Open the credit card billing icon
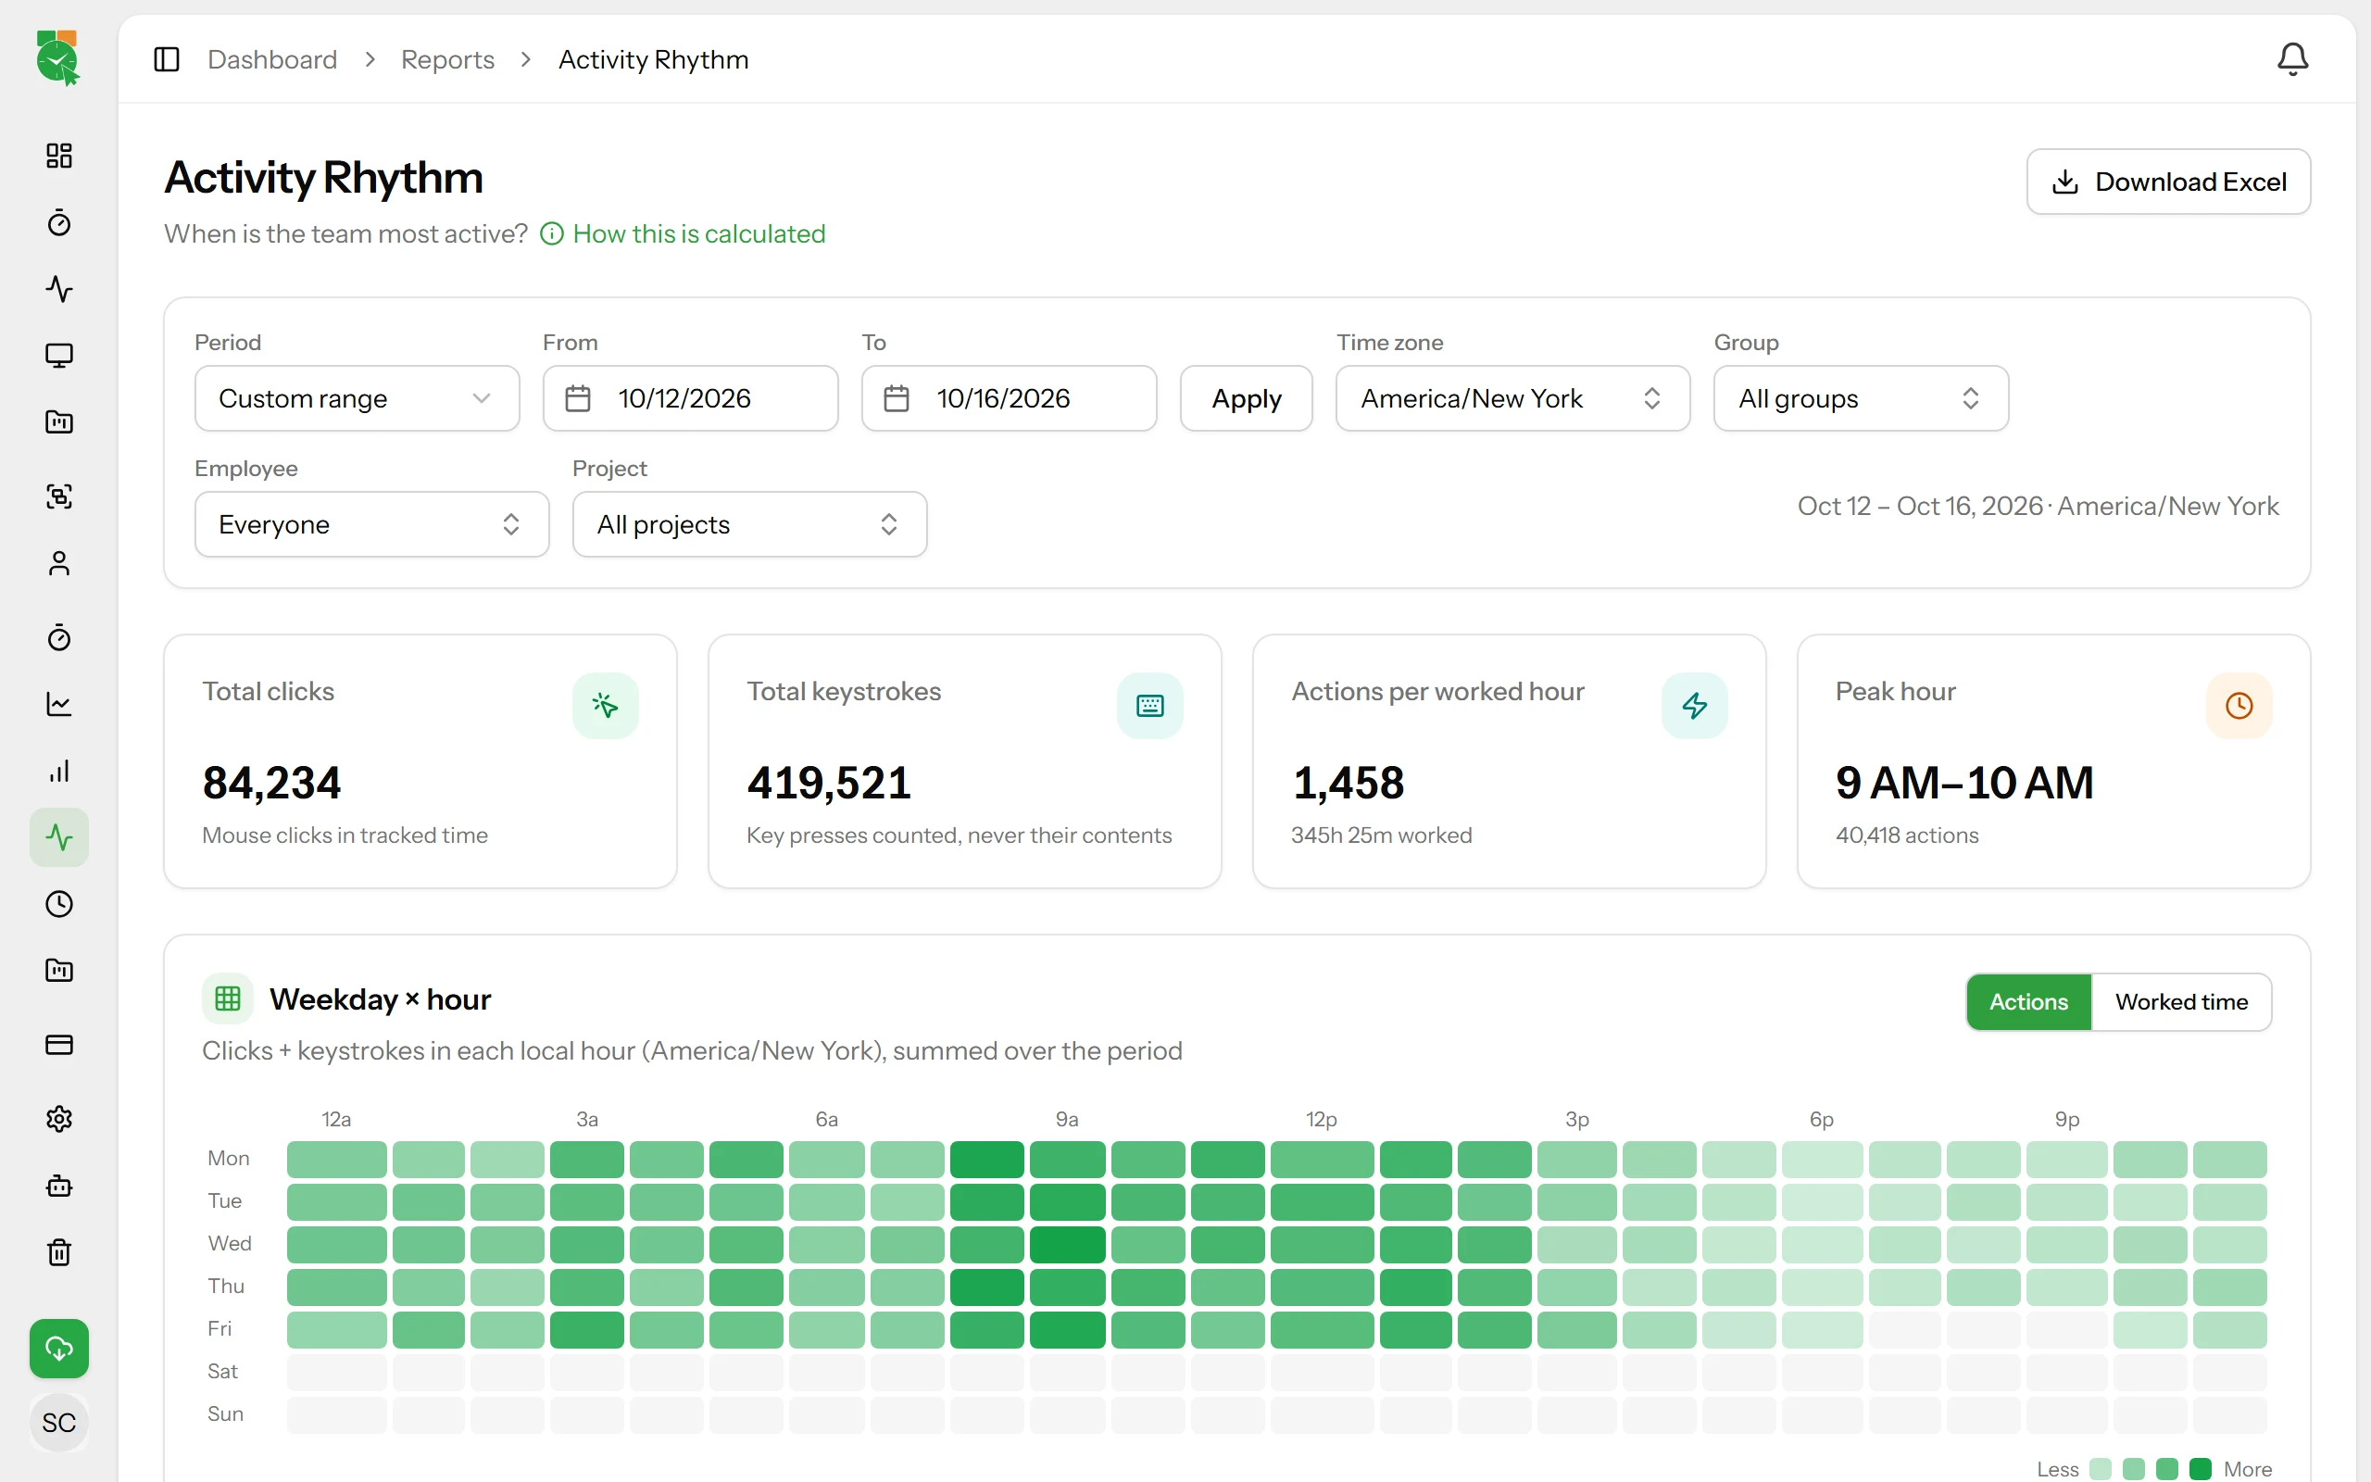This screenshot has height=1482, width=2371. (x=58, y=1045)
